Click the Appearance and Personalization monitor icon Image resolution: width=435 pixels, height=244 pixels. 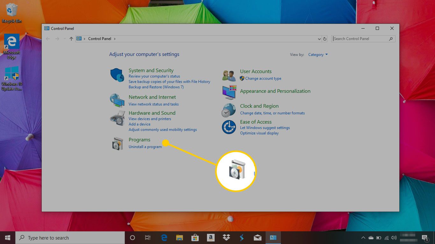pyautogui.click(x=229, y=92)
